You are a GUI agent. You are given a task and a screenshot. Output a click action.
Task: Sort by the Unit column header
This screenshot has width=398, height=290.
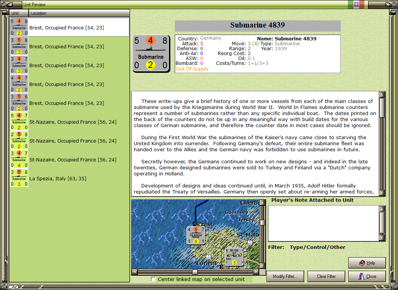pos(19,13)
